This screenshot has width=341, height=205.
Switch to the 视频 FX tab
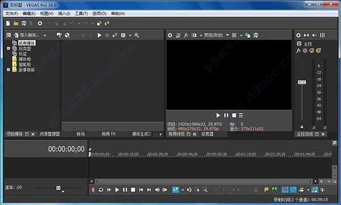tap(109, 134)
